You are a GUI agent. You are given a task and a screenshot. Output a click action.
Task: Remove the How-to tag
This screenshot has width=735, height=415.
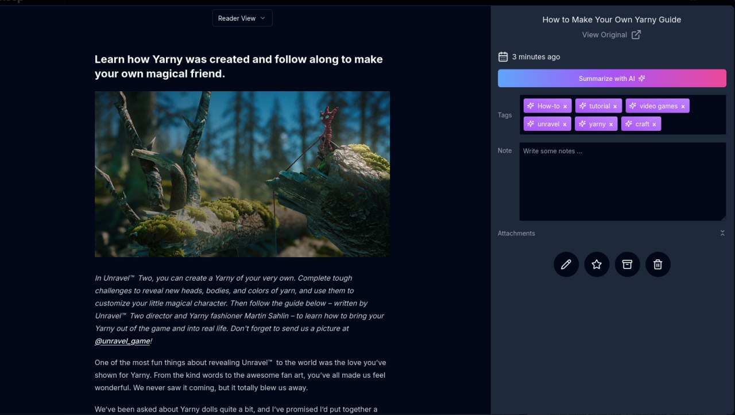tap(565, 107)
